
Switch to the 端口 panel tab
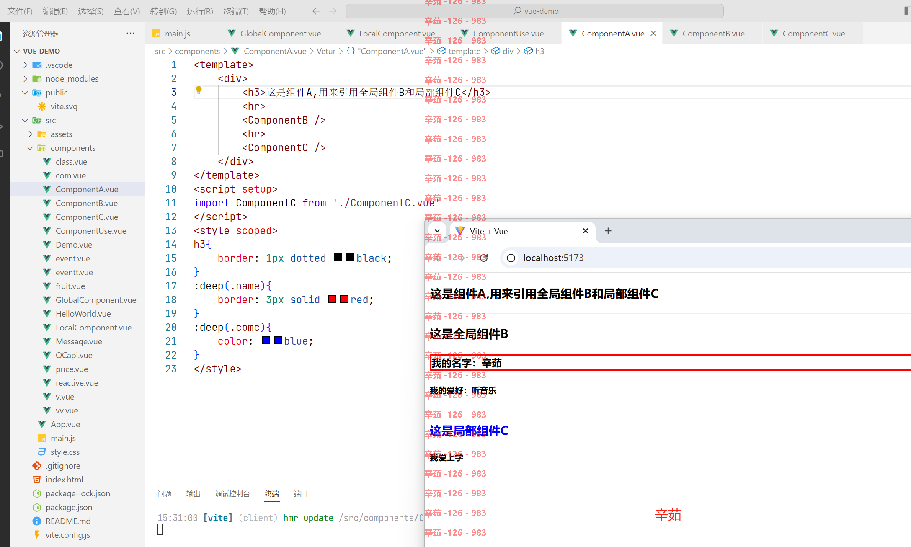[x=300, y=494]
